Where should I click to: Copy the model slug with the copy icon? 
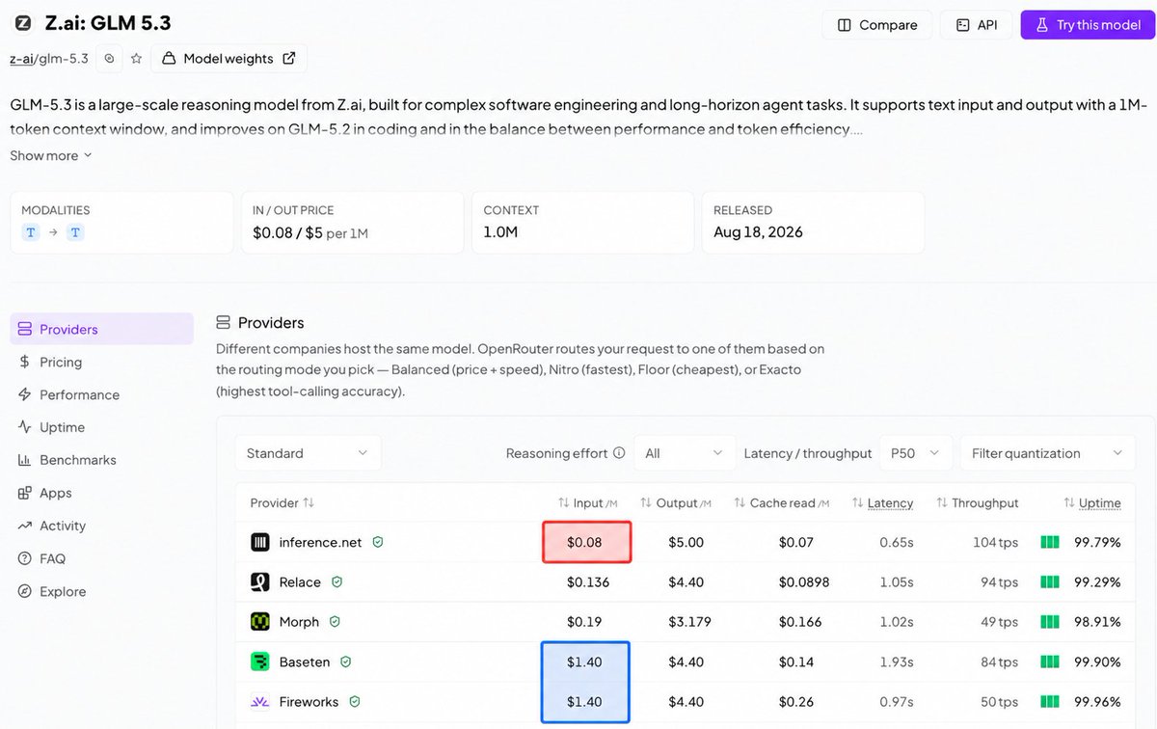click(x=109, y=59)
